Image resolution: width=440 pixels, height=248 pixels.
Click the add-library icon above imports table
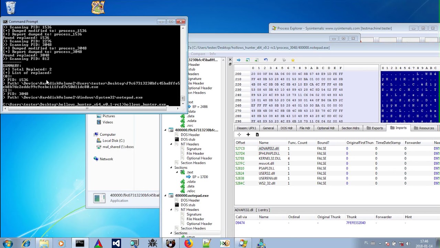tap(257, 135)
